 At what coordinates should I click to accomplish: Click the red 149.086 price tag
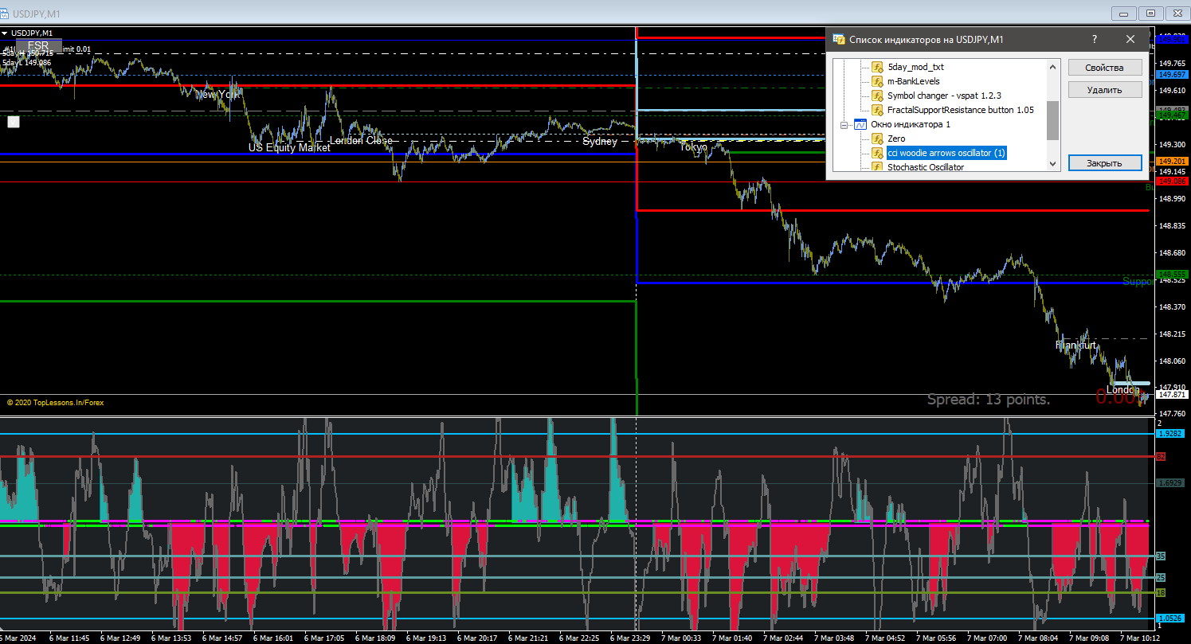1171,181
